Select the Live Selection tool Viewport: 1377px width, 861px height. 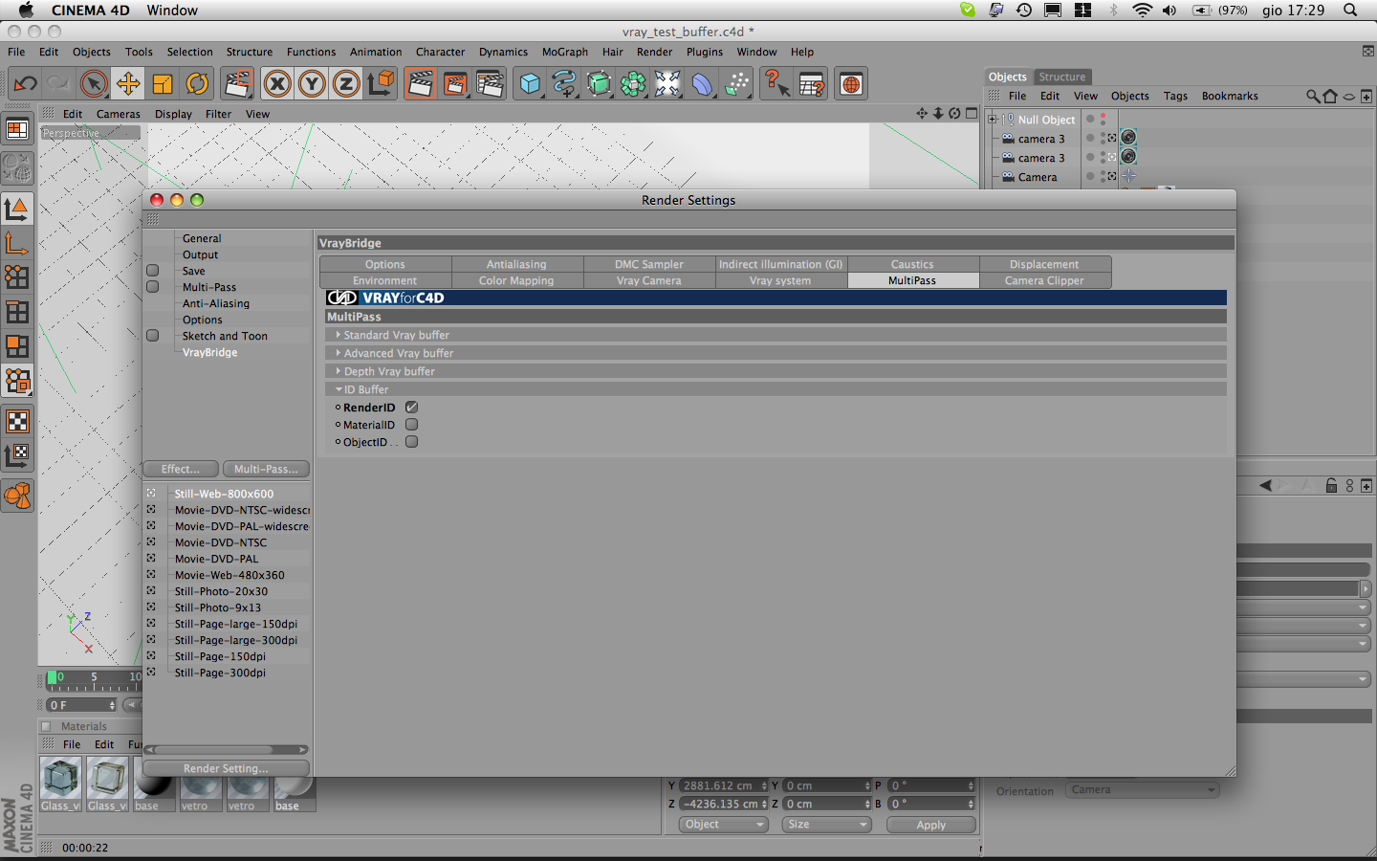[94, 84]
